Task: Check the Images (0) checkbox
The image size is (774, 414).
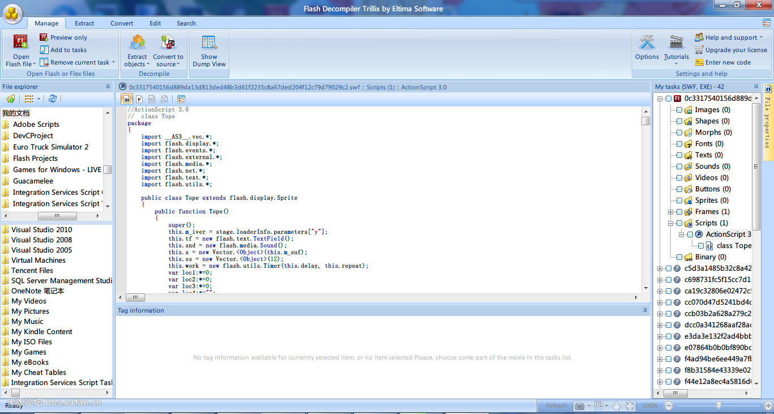Action: pos(679,110)
